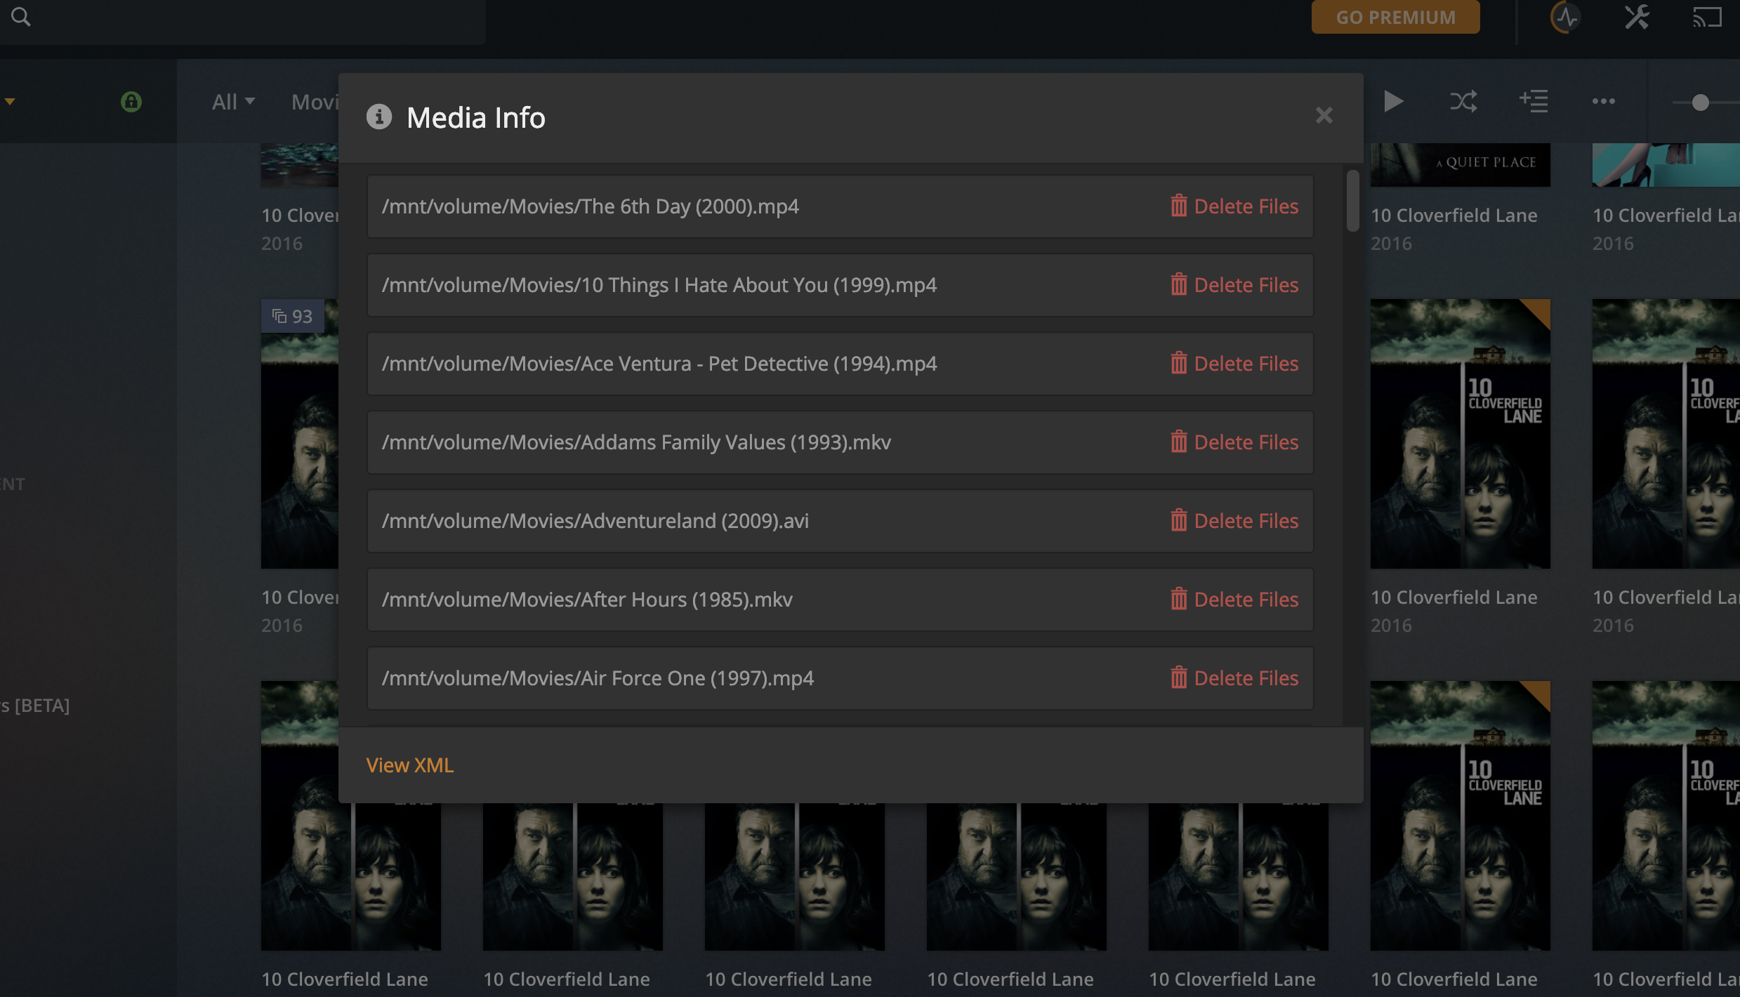
Task: Open the View XML link
Action: coord(409,765)
